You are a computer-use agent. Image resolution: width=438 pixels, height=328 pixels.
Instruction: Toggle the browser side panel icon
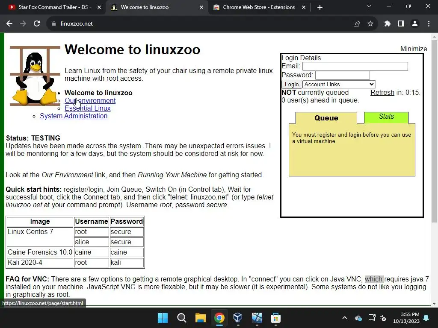click(x=401, y=24)
